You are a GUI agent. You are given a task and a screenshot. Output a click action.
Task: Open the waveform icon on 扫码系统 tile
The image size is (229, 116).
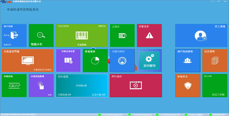[14, 86]
